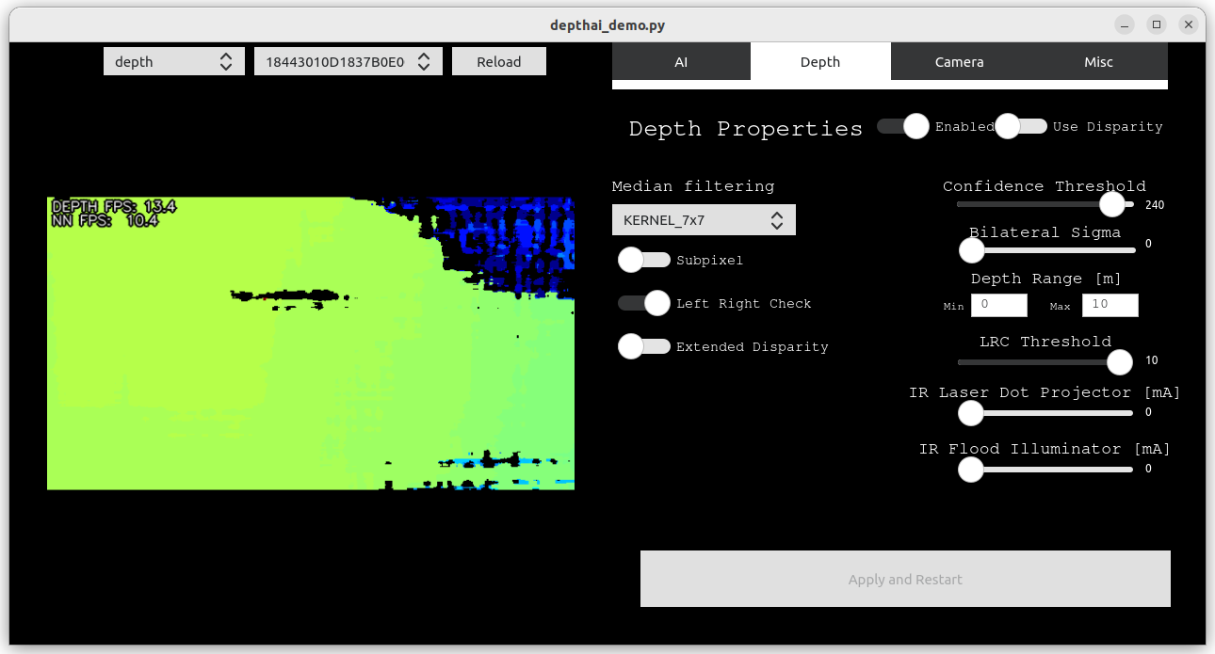Open the Median filtering kernel dropdown
This screenshot has height=654, width=1215.
click(x=703, y=219)
